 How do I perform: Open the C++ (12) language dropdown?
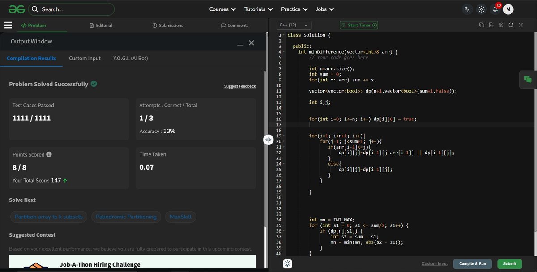294,25
